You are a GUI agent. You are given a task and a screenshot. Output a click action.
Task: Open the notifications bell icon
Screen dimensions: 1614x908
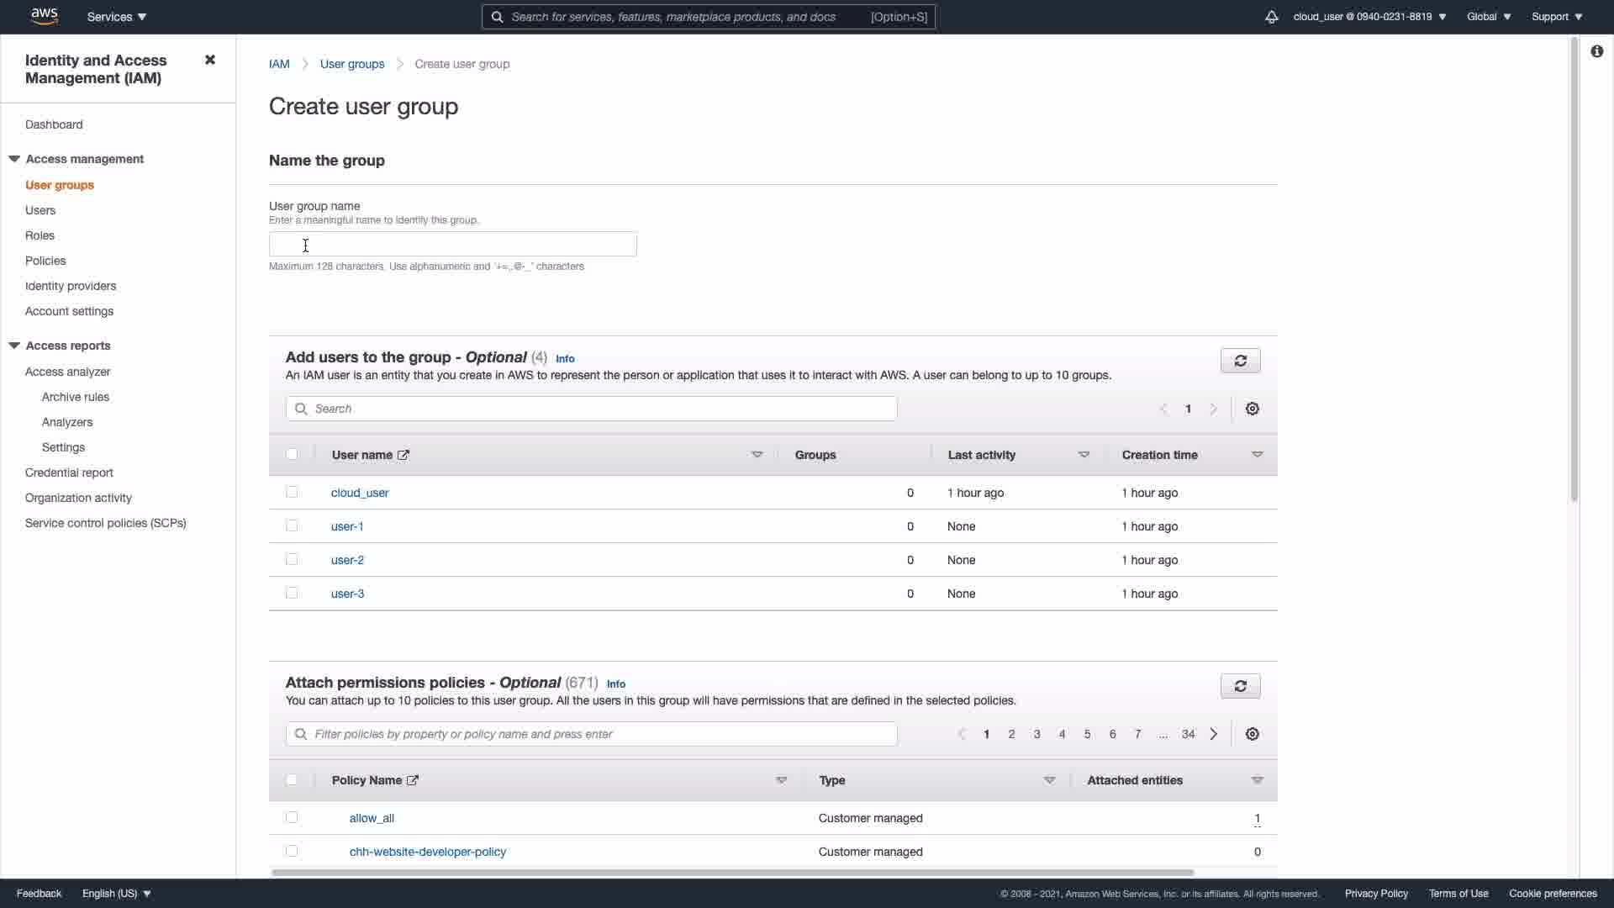pyautogui.click(x=1271, y=17)
